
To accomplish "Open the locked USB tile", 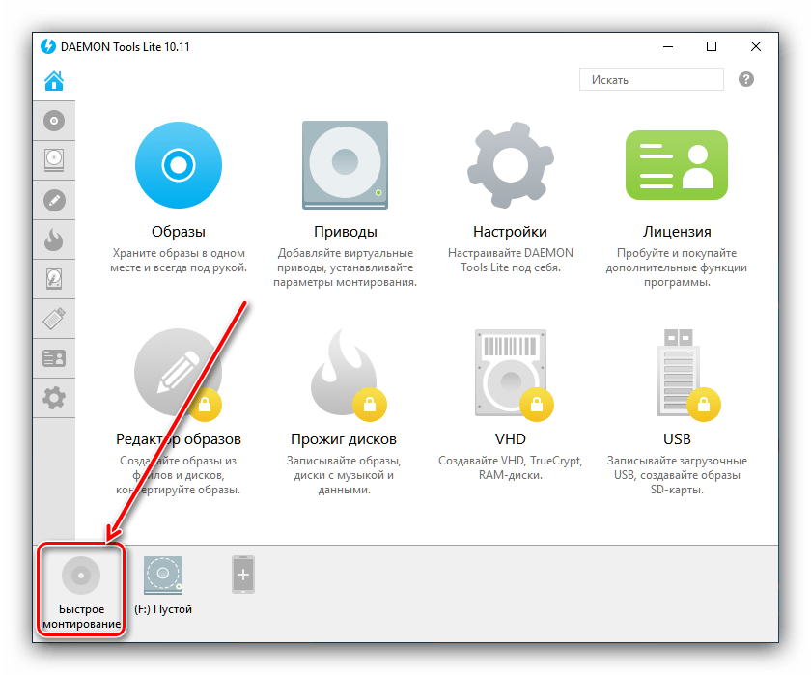I will [x=676, y=372].
